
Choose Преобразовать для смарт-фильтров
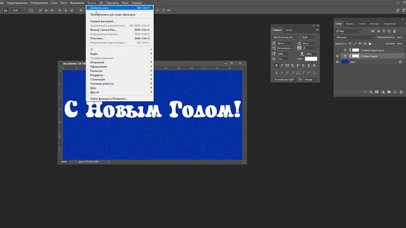tap(120, 15)
